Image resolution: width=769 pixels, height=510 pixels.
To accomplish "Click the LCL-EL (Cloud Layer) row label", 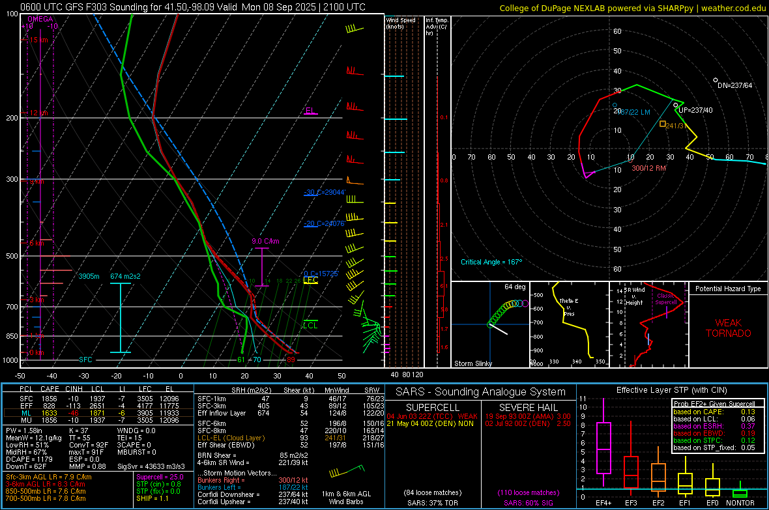I will pyautogui.click(x=231, y=438).
